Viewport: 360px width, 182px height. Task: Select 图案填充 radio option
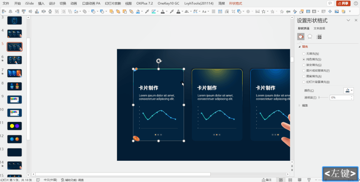click(x=304, y=76)
